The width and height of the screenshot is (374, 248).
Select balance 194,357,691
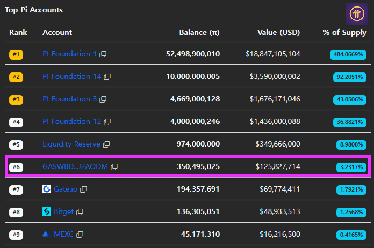tap(198, 189)
